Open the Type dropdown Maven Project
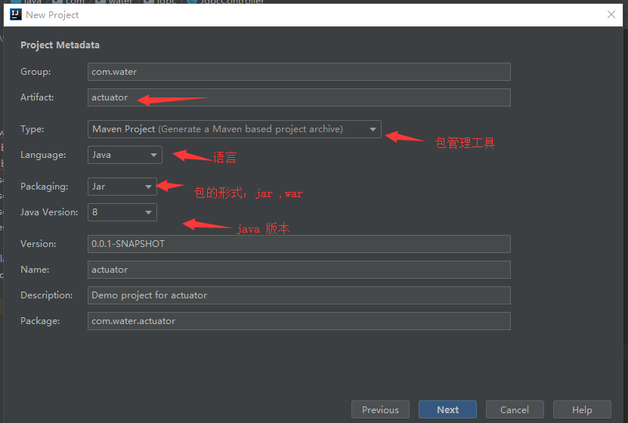 234,129
